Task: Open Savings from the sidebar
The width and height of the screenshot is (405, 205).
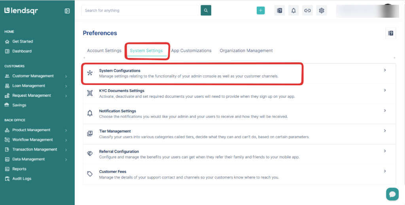Action: point(19,105)
